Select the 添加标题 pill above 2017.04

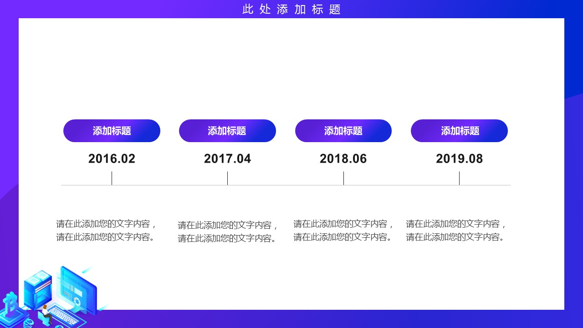click(x=227, y=131)
